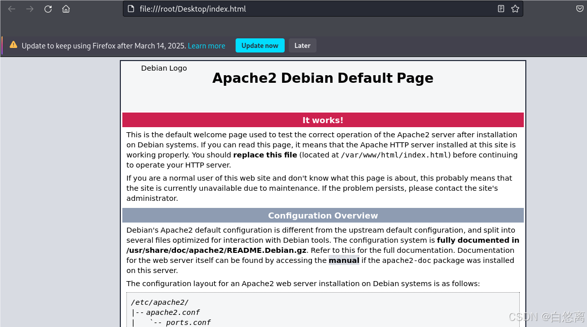Click the page file icon in address bar
This screenshot has width=587, height=327.
click(131, 9)
